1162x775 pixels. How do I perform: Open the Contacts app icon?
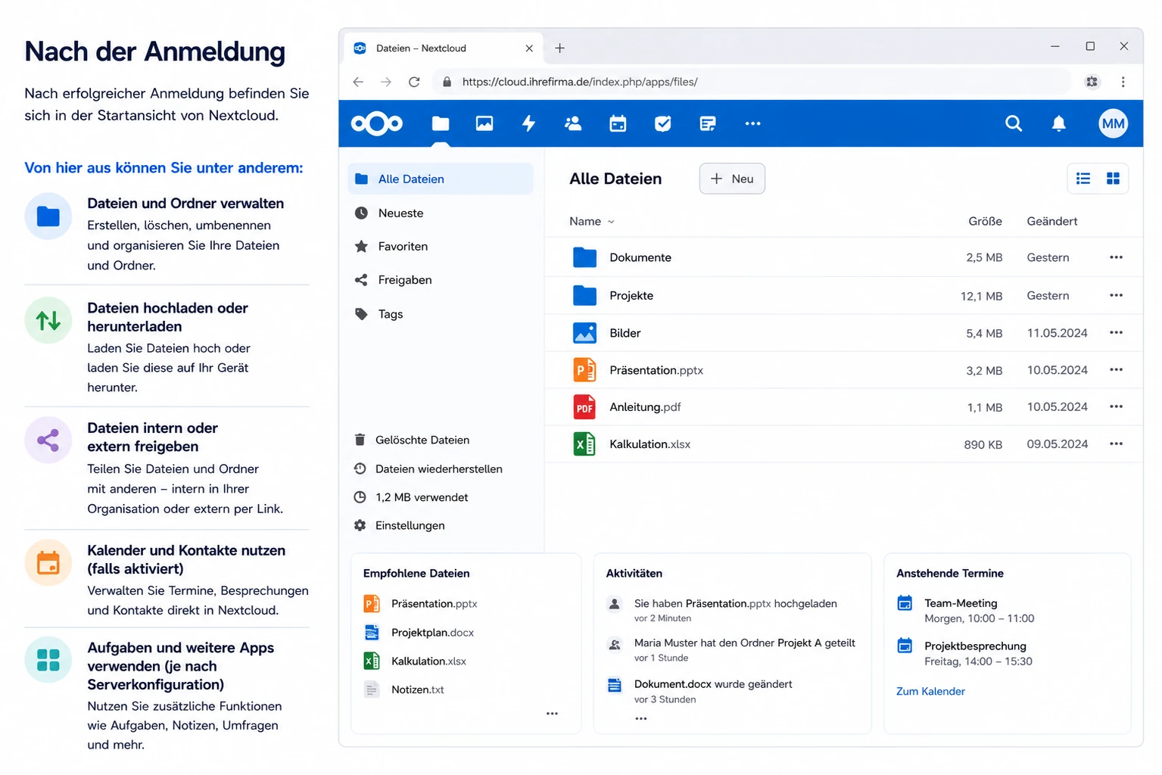[573, 123]
